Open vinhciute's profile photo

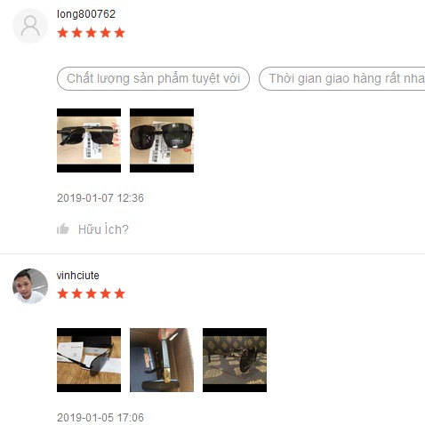click(30, 286)
